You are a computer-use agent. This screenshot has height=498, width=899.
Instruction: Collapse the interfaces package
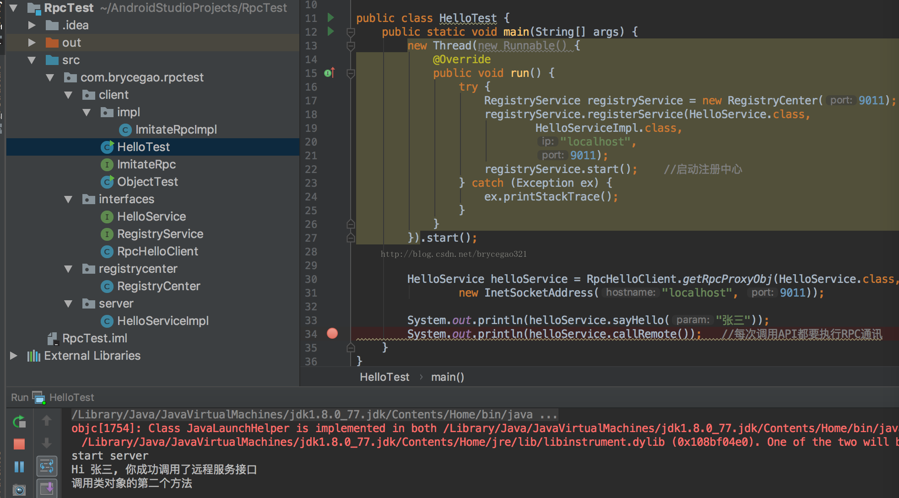tap(69, 199)
